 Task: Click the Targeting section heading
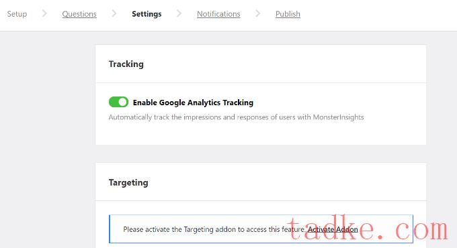[128, 182]
